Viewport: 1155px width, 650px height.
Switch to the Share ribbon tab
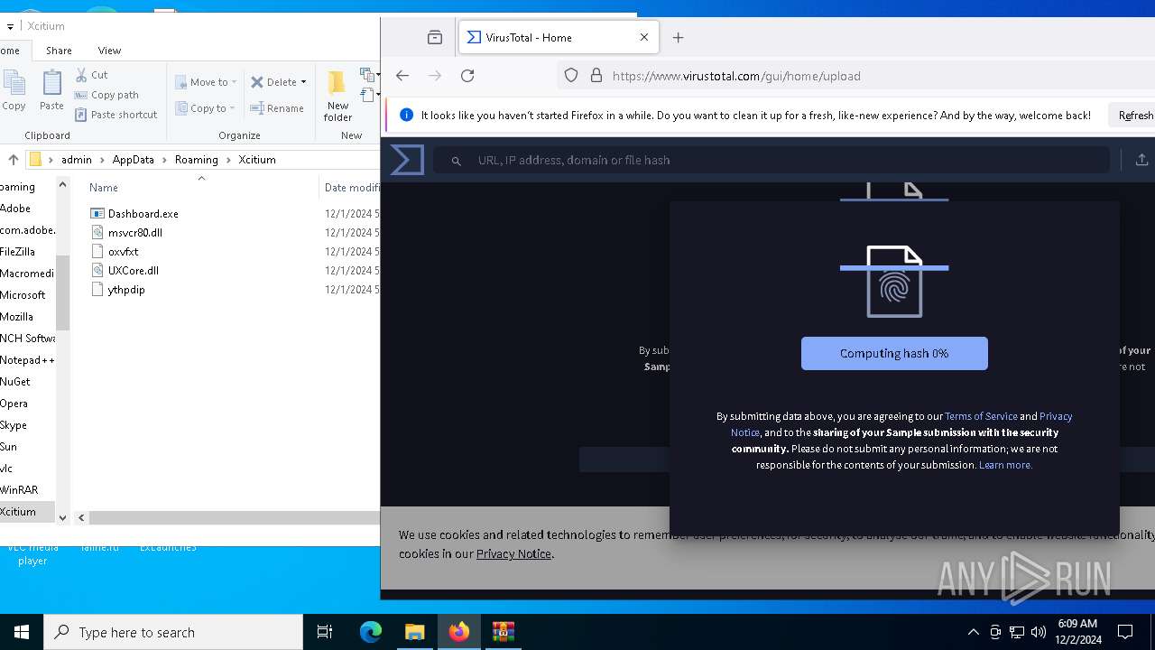[x=59, y=51]
